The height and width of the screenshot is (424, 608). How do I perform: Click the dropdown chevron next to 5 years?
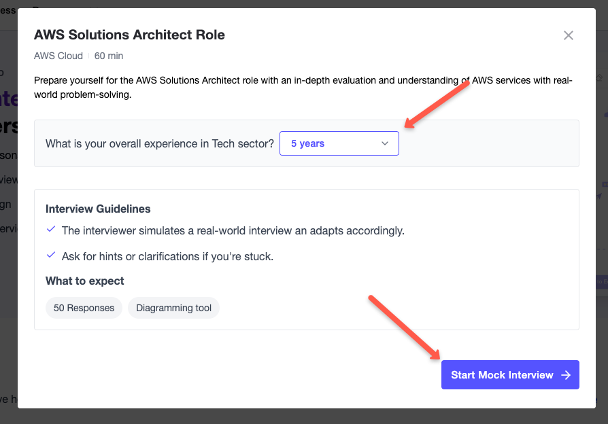coord(385,143)
